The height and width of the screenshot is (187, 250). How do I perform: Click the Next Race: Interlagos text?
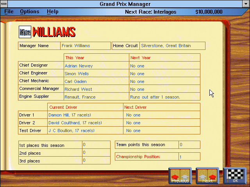(x=150, y=12)
